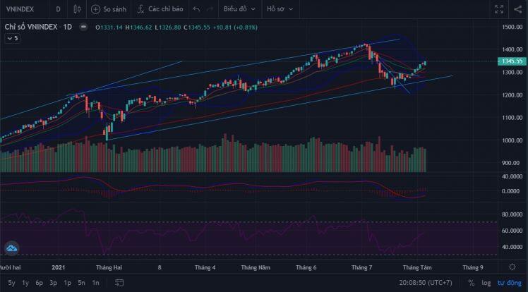Open the candlestick chart style selector
Image resolution: width=528 pixels, height=292 pixels.
tap(77, 9)
